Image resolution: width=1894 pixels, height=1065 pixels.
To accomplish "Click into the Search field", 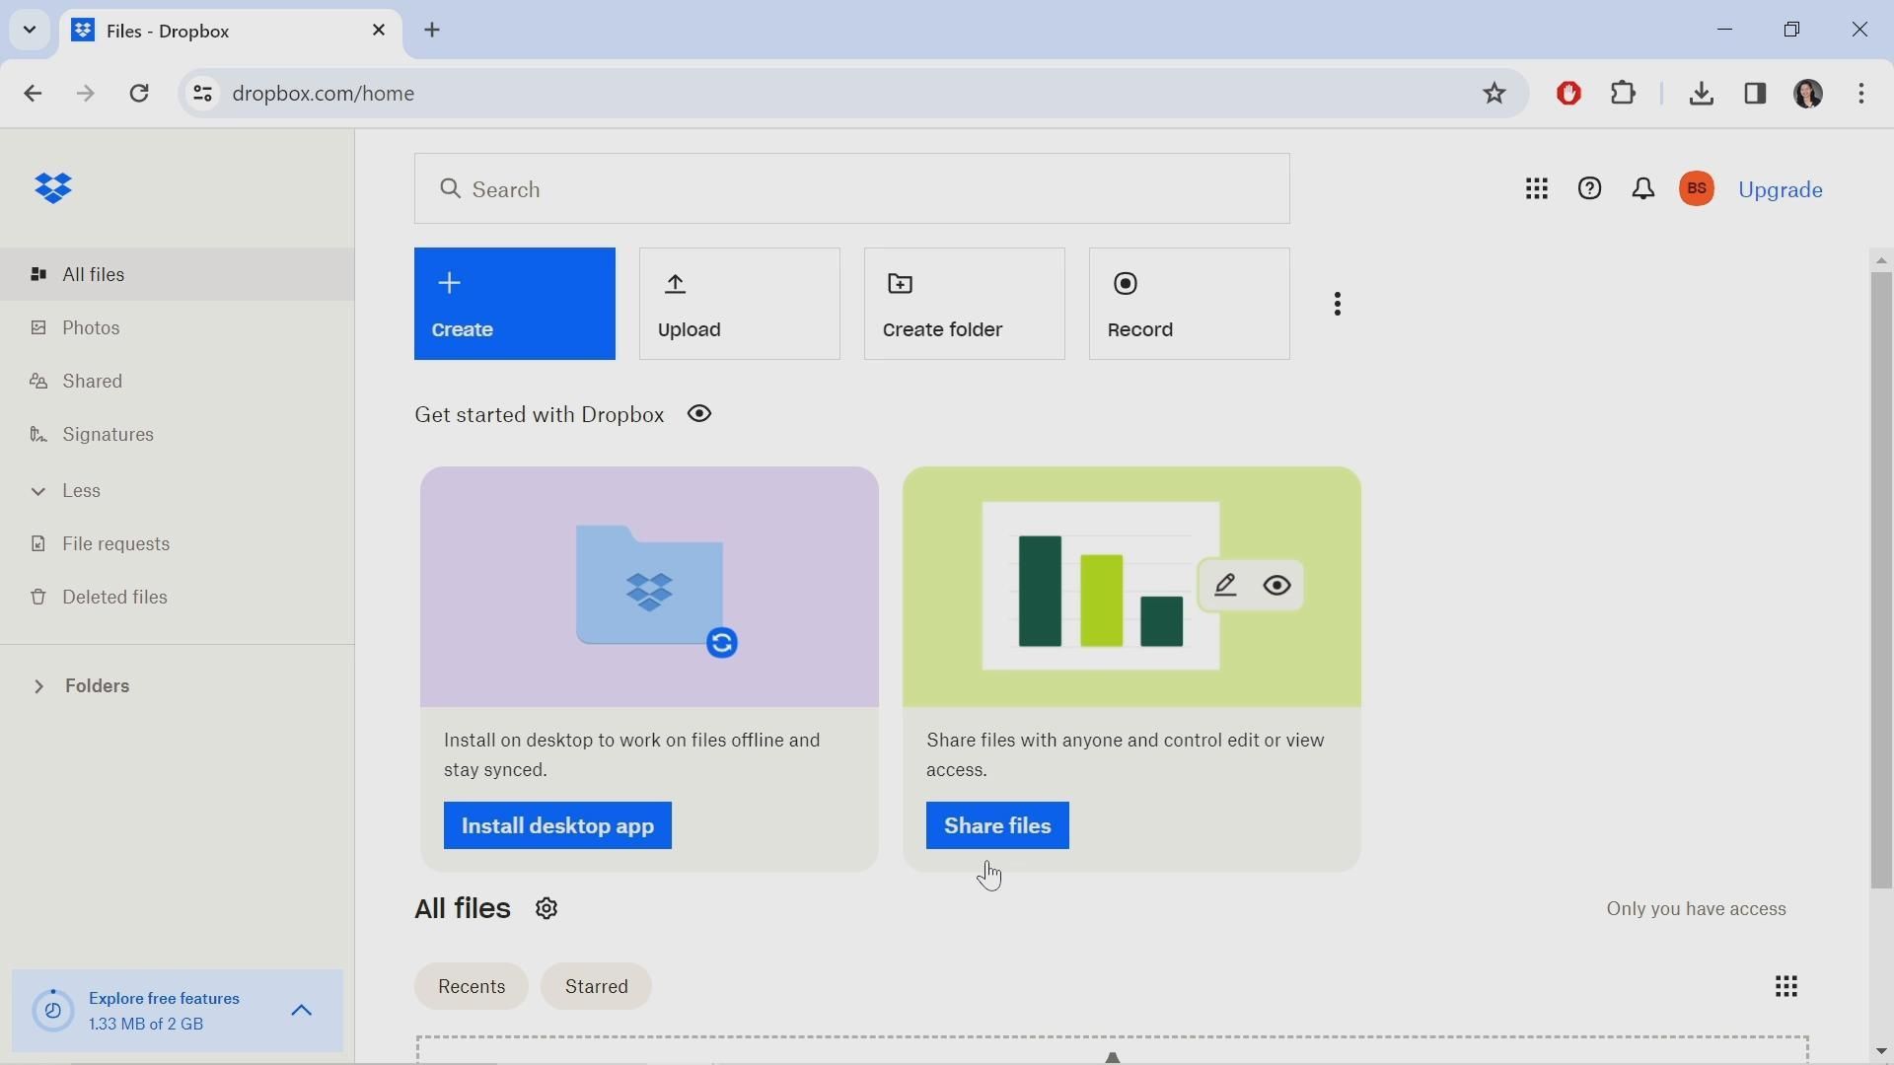I will coord(851,189).
